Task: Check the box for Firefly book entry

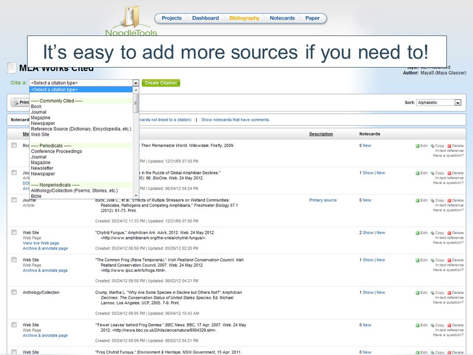Action: pos(14,145)
